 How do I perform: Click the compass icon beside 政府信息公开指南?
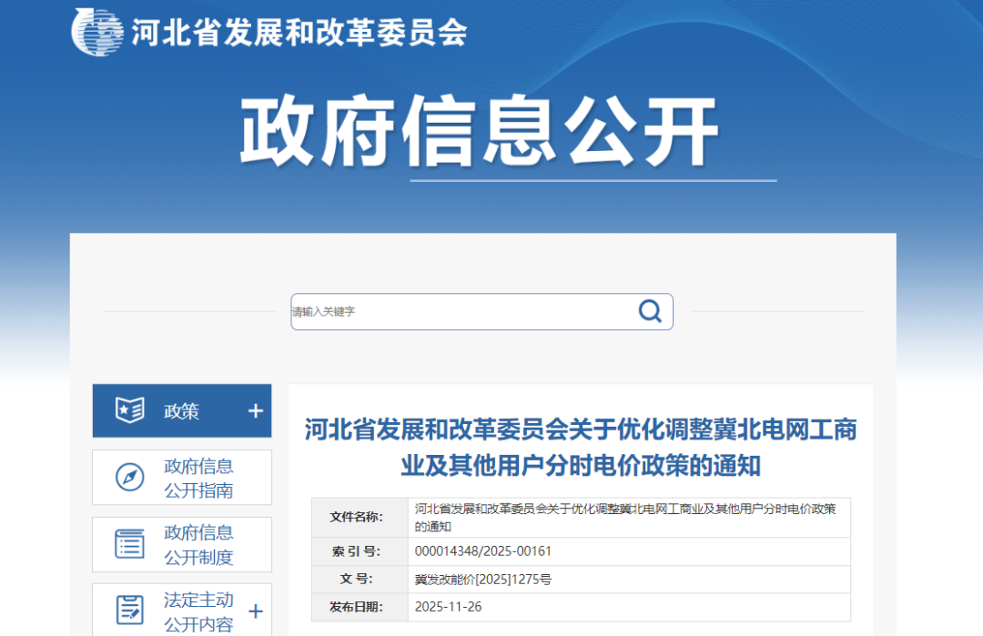point(130,477)
